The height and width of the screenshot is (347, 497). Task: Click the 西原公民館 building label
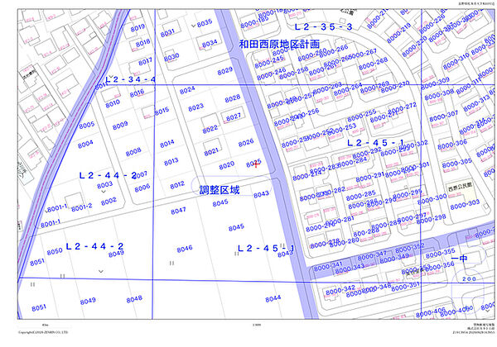(460, 187)
